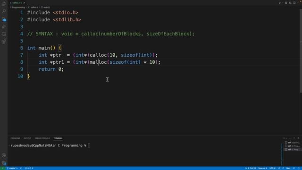The image size is (302, 170).
Task: Click <stdio.h> include on line 1
Action: 66,13
